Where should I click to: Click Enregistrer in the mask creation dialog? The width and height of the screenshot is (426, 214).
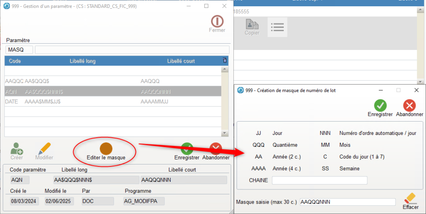pyautogui.click(x=380, y=106)
